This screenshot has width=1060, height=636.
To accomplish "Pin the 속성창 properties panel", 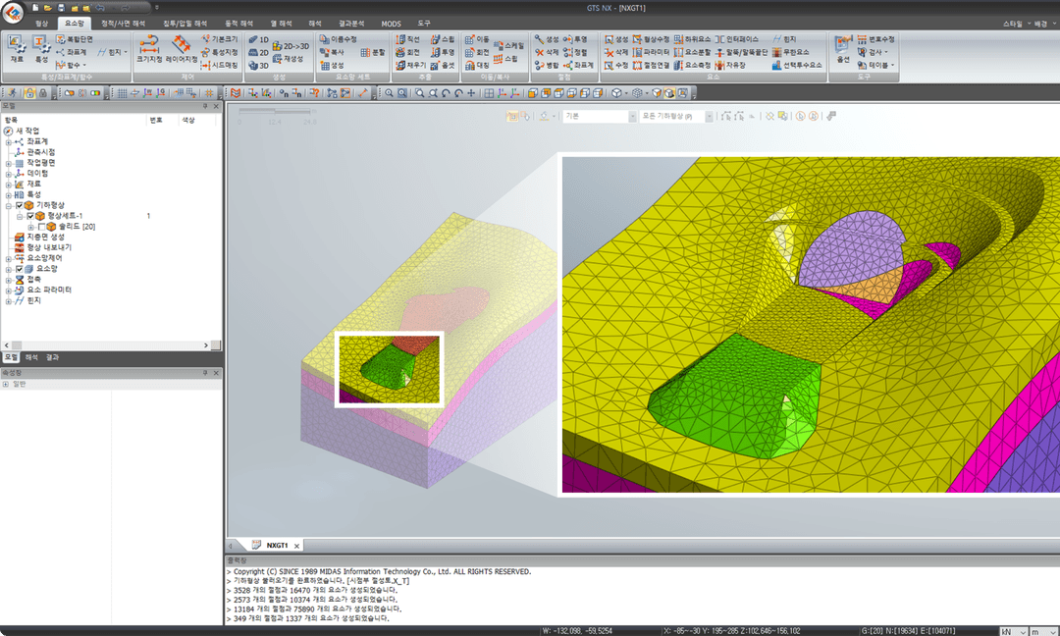I will click(205, 373).
